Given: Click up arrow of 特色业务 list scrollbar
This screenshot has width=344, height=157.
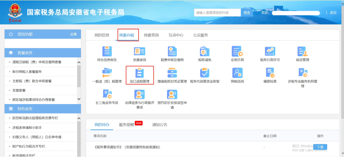Looking at the screenshot, I should pyautogui.click(x=79, y=118).
